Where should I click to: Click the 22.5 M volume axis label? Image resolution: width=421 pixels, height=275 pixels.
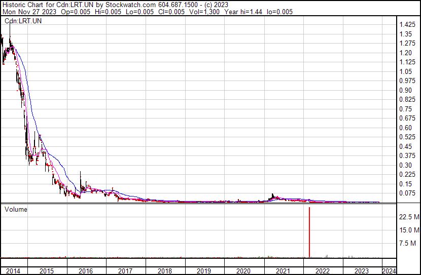[409, 217]
